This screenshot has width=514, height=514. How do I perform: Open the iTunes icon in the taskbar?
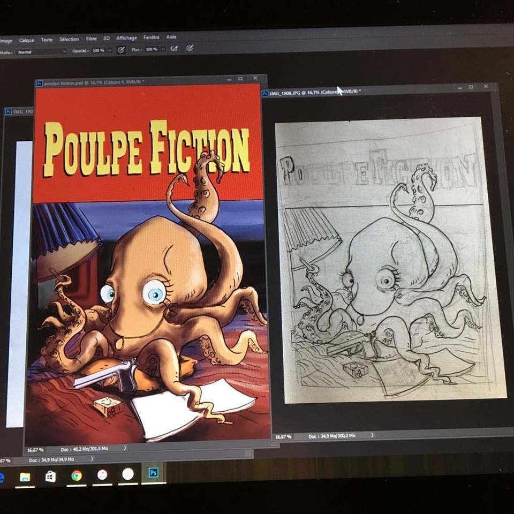102,474
